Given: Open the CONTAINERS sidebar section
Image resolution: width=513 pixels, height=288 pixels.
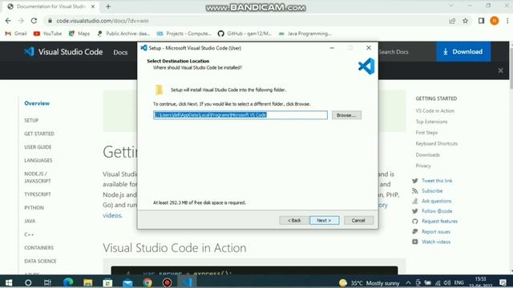Looking at the screenshot, I should click(x=39, y=248).
